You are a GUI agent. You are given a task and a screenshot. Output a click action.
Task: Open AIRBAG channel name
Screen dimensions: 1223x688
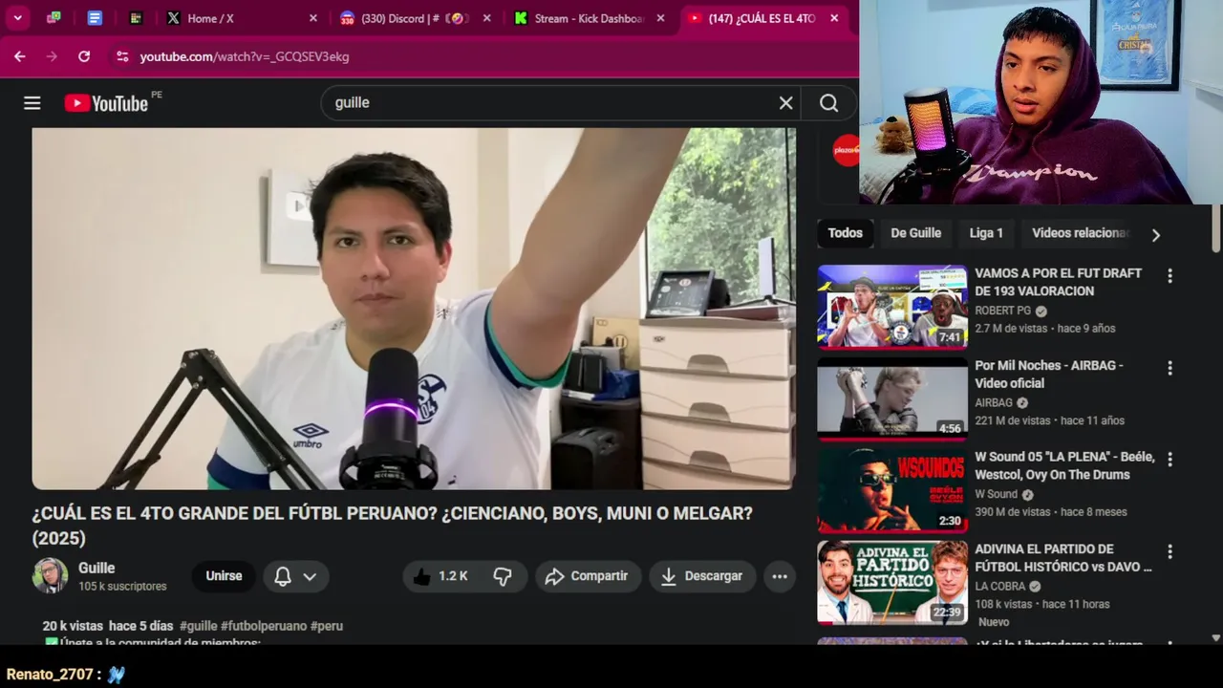994,402
